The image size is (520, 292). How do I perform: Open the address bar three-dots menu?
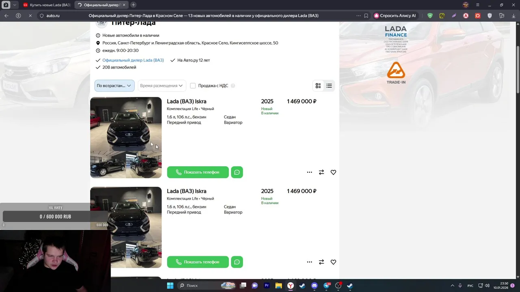pos(358,16)
